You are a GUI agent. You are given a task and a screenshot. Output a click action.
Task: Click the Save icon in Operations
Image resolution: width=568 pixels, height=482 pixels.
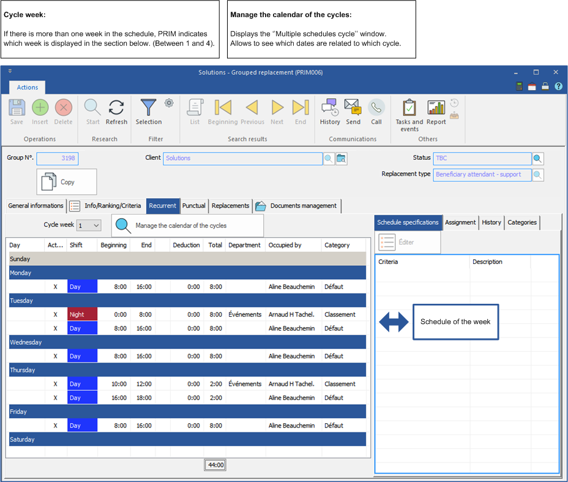(17, 108)
